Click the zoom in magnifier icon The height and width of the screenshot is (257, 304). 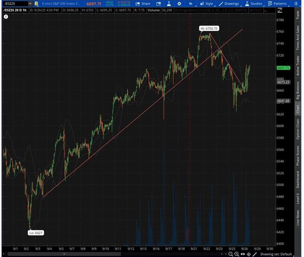tap(237, 254)
